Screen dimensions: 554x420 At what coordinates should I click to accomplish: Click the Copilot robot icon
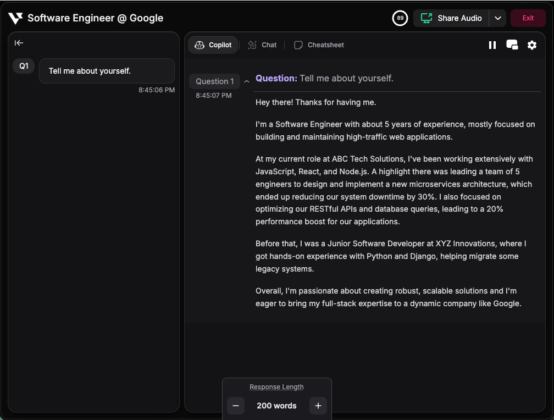(200, 45)
